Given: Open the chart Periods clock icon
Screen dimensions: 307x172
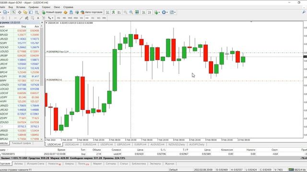Looking at the screenshot, I should pos(164,12).
